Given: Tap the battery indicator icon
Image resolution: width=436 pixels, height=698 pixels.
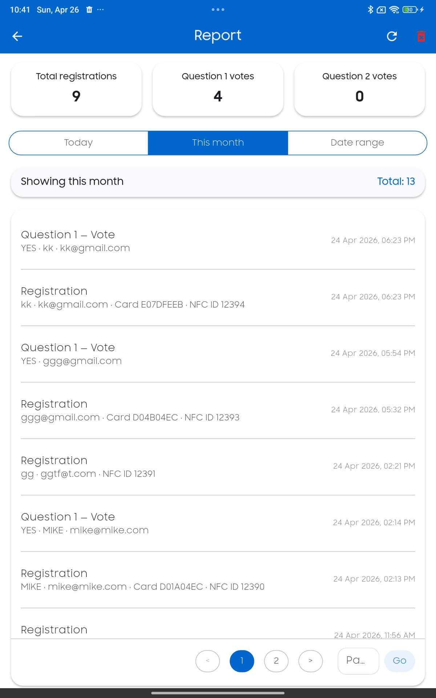Looking at the screenshot, I should (410, 10).
